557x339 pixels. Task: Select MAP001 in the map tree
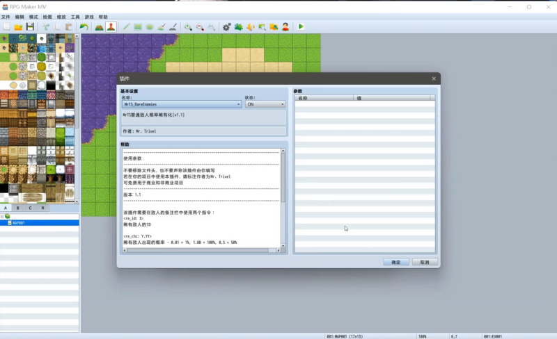click(x=40, y=223)
